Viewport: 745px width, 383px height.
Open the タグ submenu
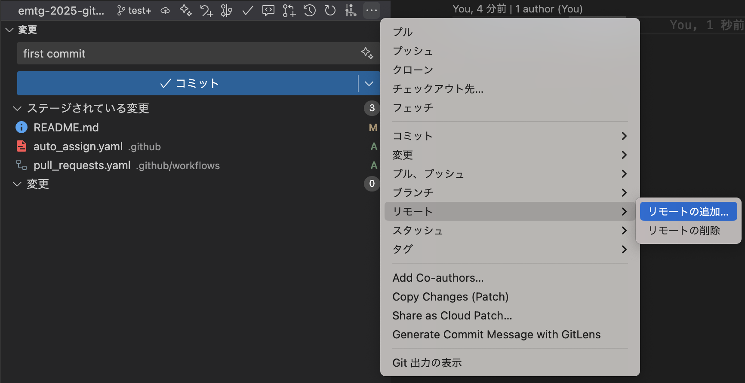(510, 249)
